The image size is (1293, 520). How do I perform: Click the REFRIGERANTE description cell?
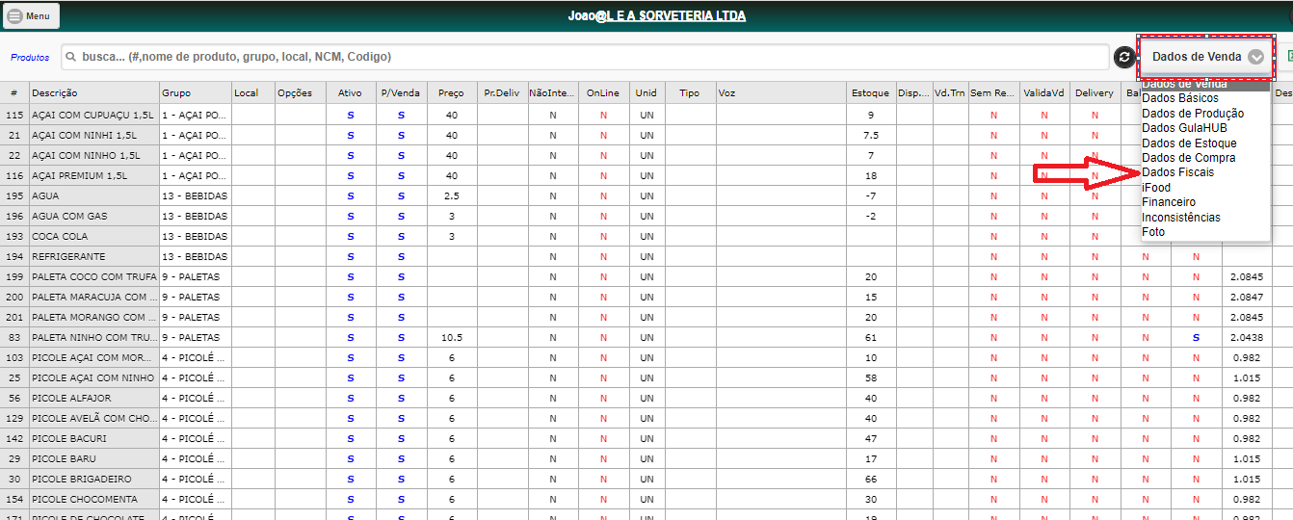(93, 257)
